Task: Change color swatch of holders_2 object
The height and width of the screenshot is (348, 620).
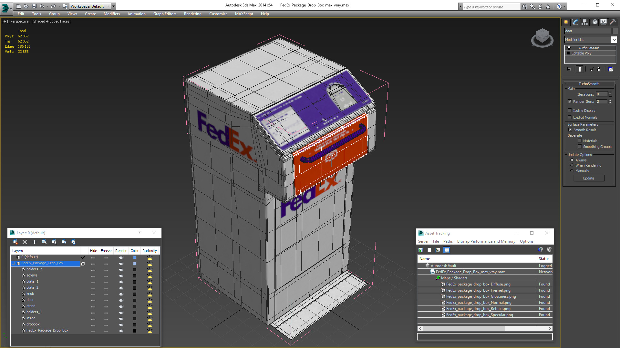Action: pos(135,270)
